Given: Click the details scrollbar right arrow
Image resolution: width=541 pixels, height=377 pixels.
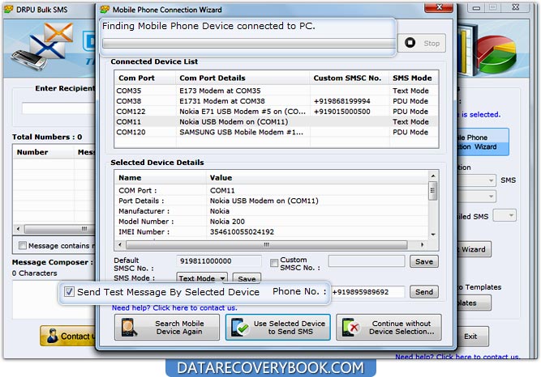Looking at the screenshot, I should [422, 245].
